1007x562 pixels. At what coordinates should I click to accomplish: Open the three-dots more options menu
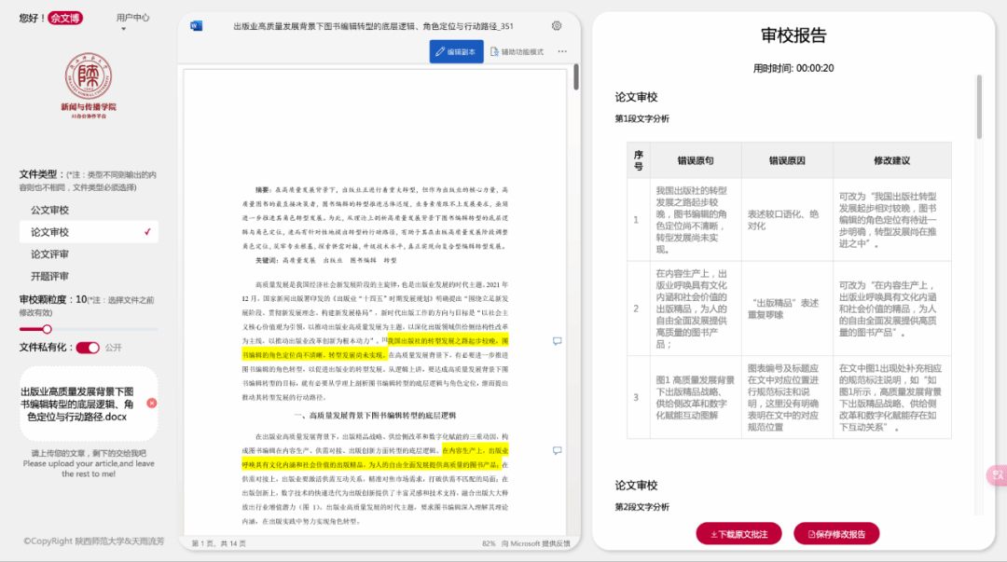tap(562, 52)
